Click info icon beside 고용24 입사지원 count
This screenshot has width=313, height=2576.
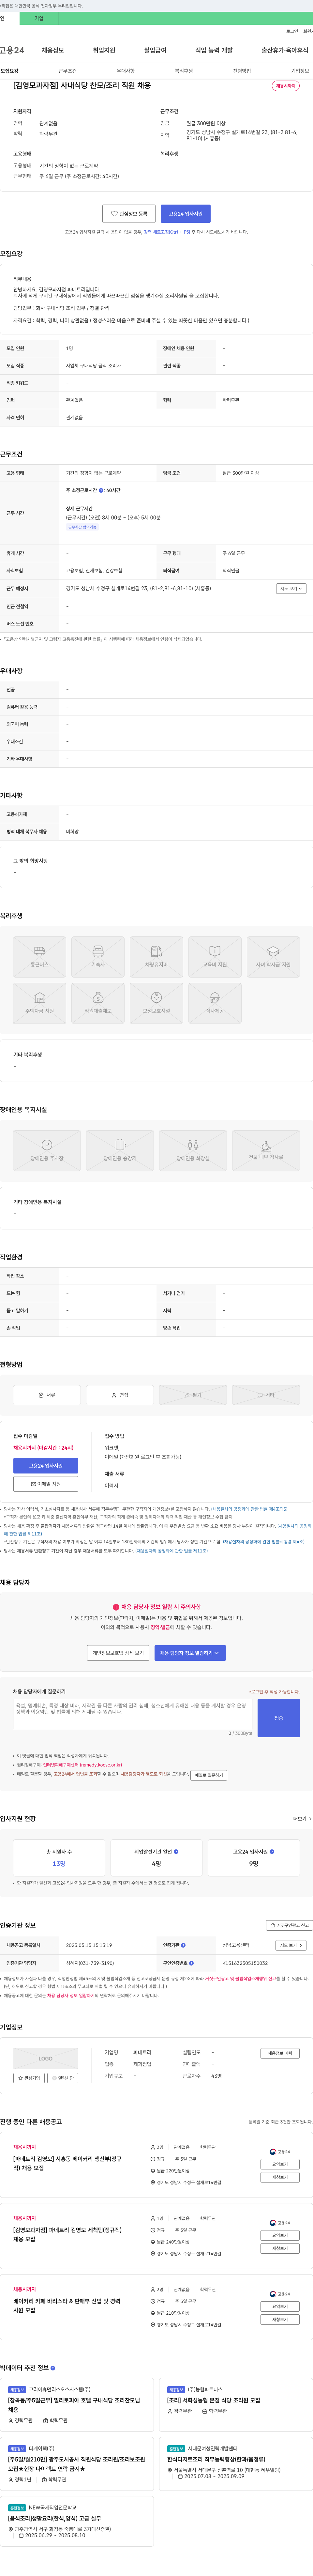pyautogui.click(x=272, y=1852)
